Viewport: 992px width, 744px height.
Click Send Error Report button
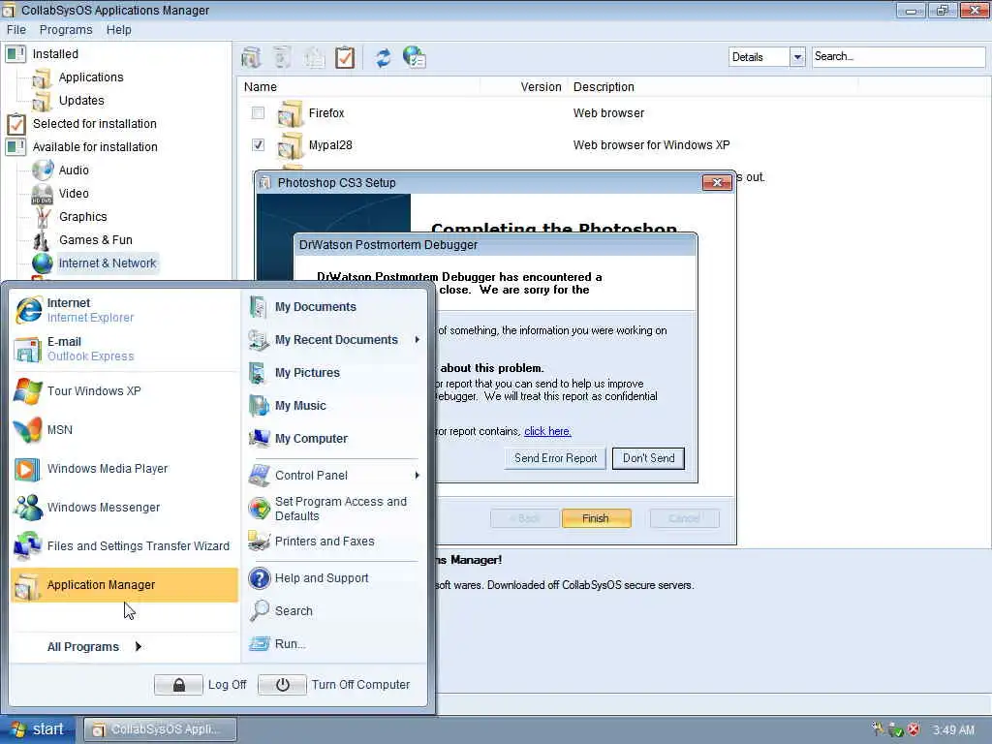555,458
